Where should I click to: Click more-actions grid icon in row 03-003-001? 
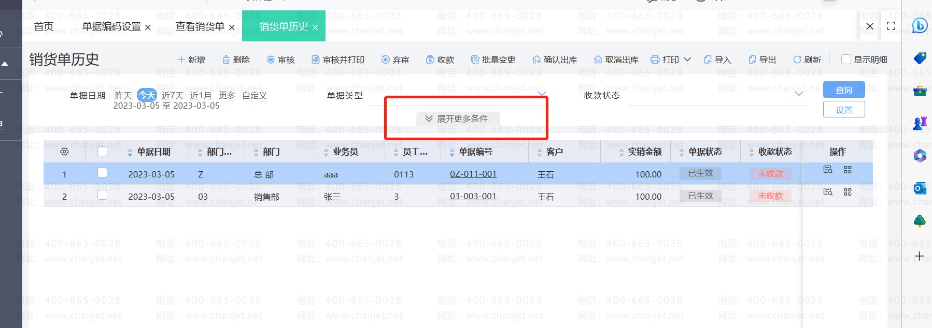pos(848,192)
